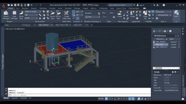
Task: Click Details preview mode icon
Action: tap(175, 72)
